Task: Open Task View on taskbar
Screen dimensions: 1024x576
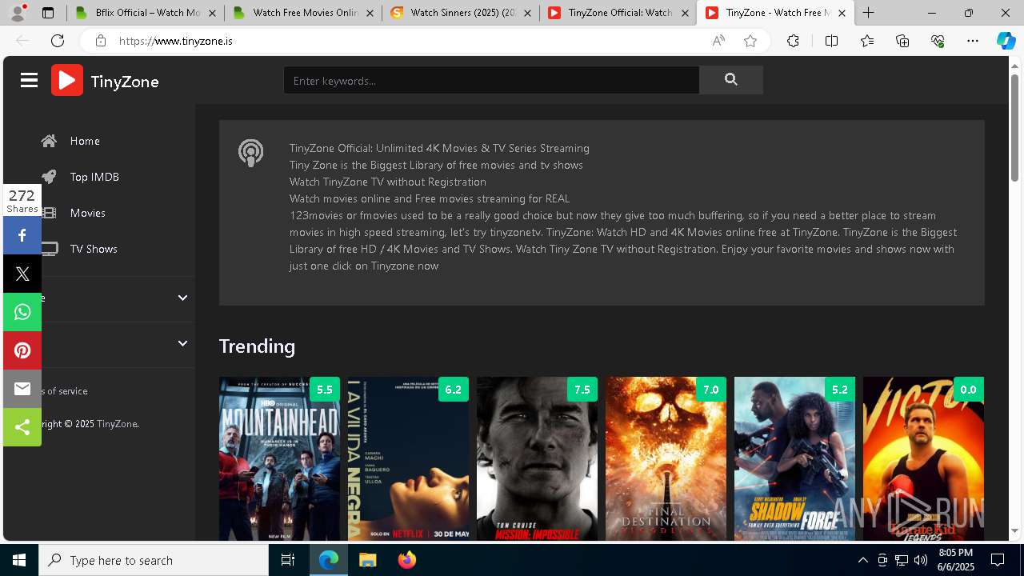Action: coord(288,560)
